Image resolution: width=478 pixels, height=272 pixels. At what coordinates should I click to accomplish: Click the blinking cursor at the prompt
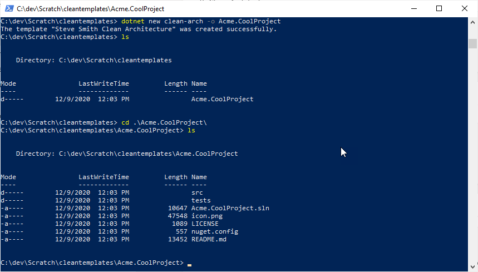189,265
